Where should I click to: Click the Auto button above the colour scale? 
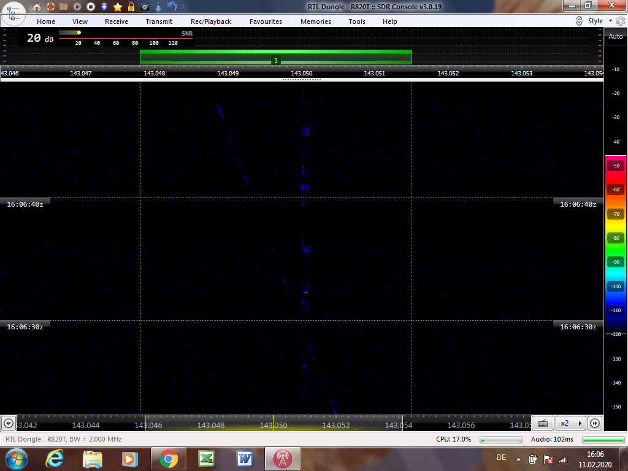[616, 36]
